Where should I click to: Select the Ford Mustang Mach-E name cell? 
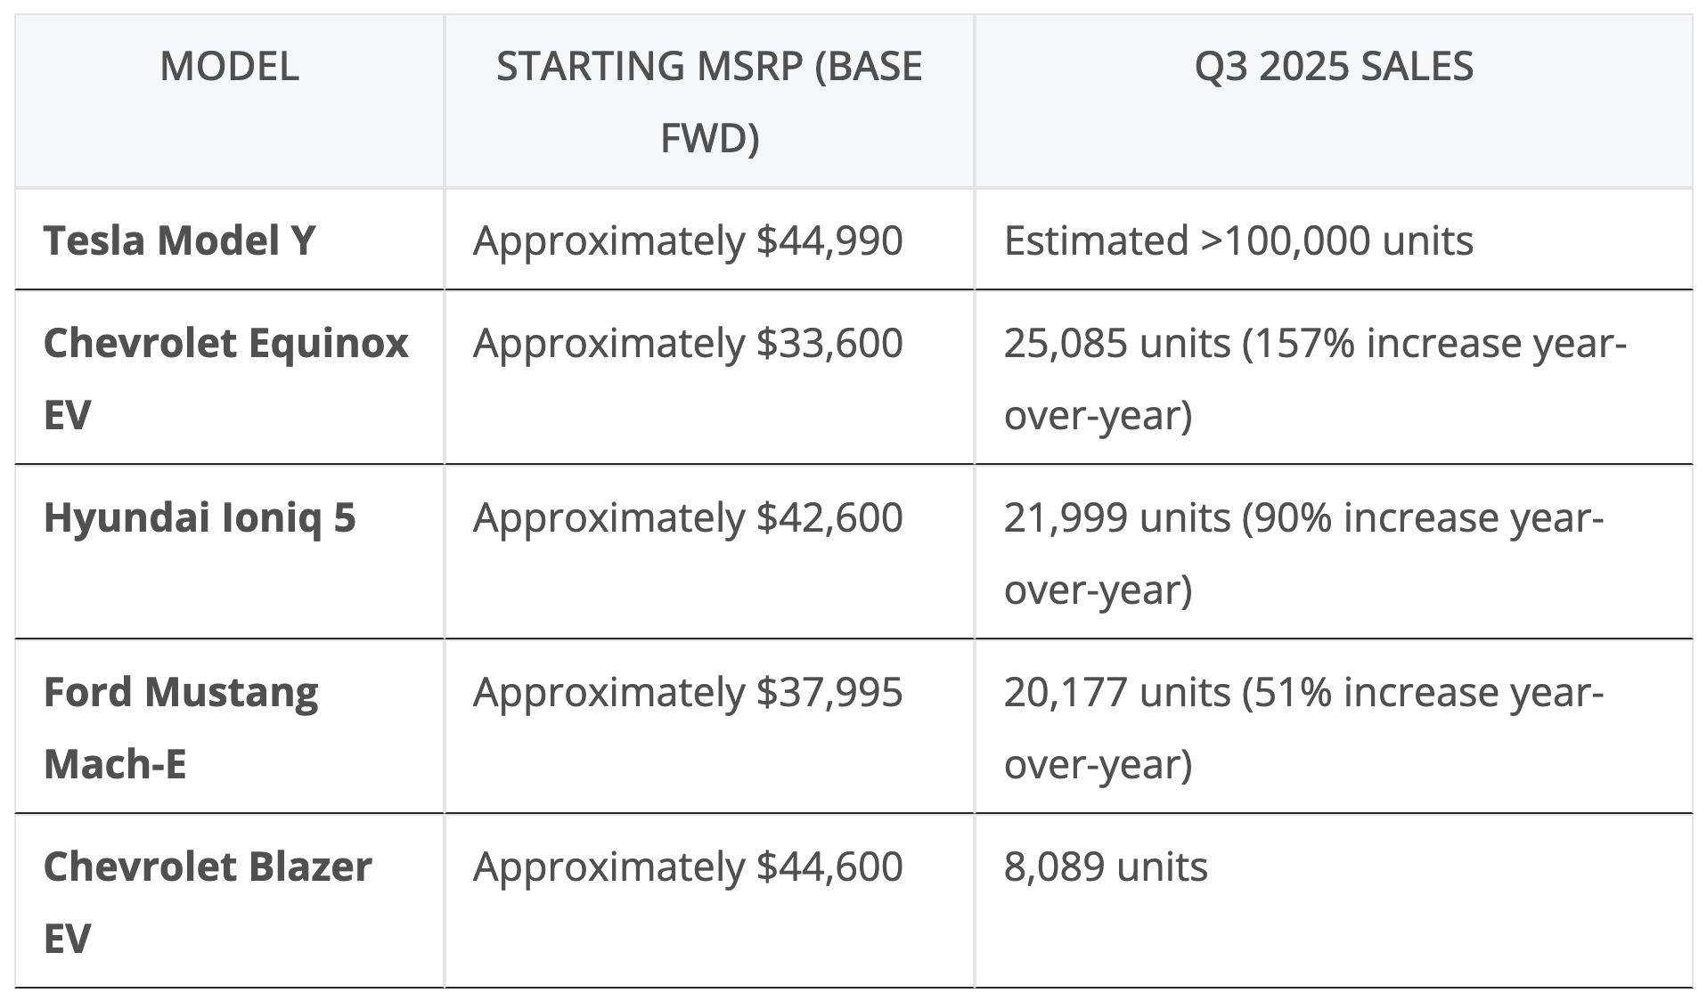181,727
